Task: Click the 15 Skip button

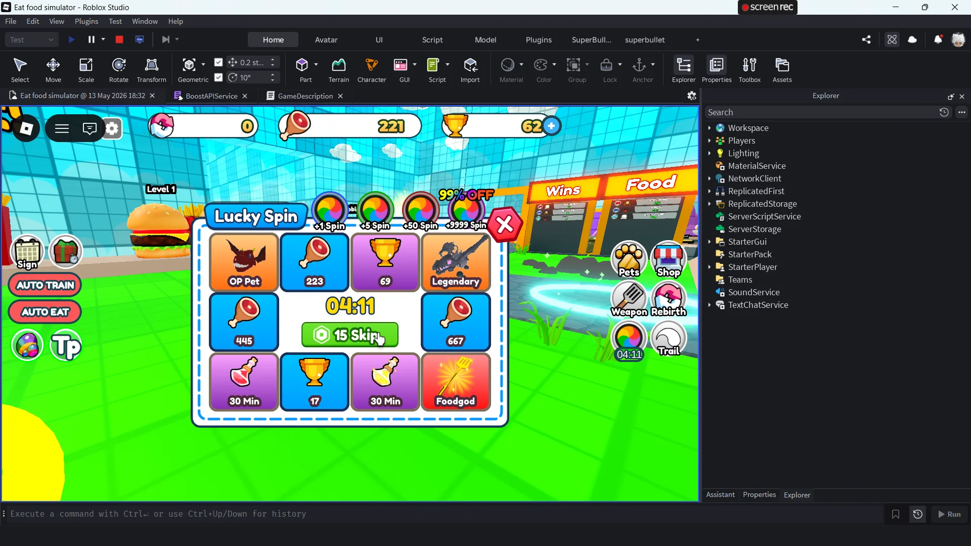Action: click(350, 335)
